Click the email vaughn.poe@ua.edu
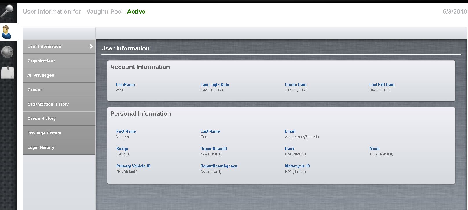Screen dimensions: 468x210 (x=302, y=137)
